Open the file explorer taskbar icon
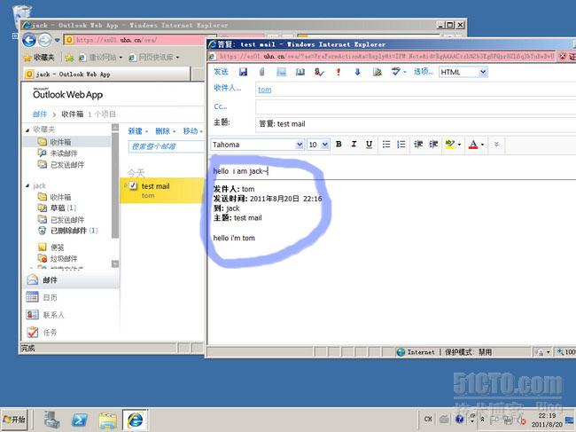 click(x=107, y=420)
